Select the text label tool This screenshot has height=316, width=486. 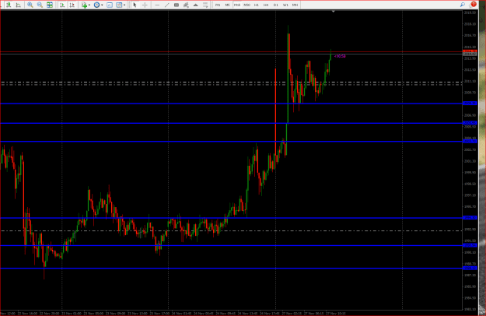205,5
